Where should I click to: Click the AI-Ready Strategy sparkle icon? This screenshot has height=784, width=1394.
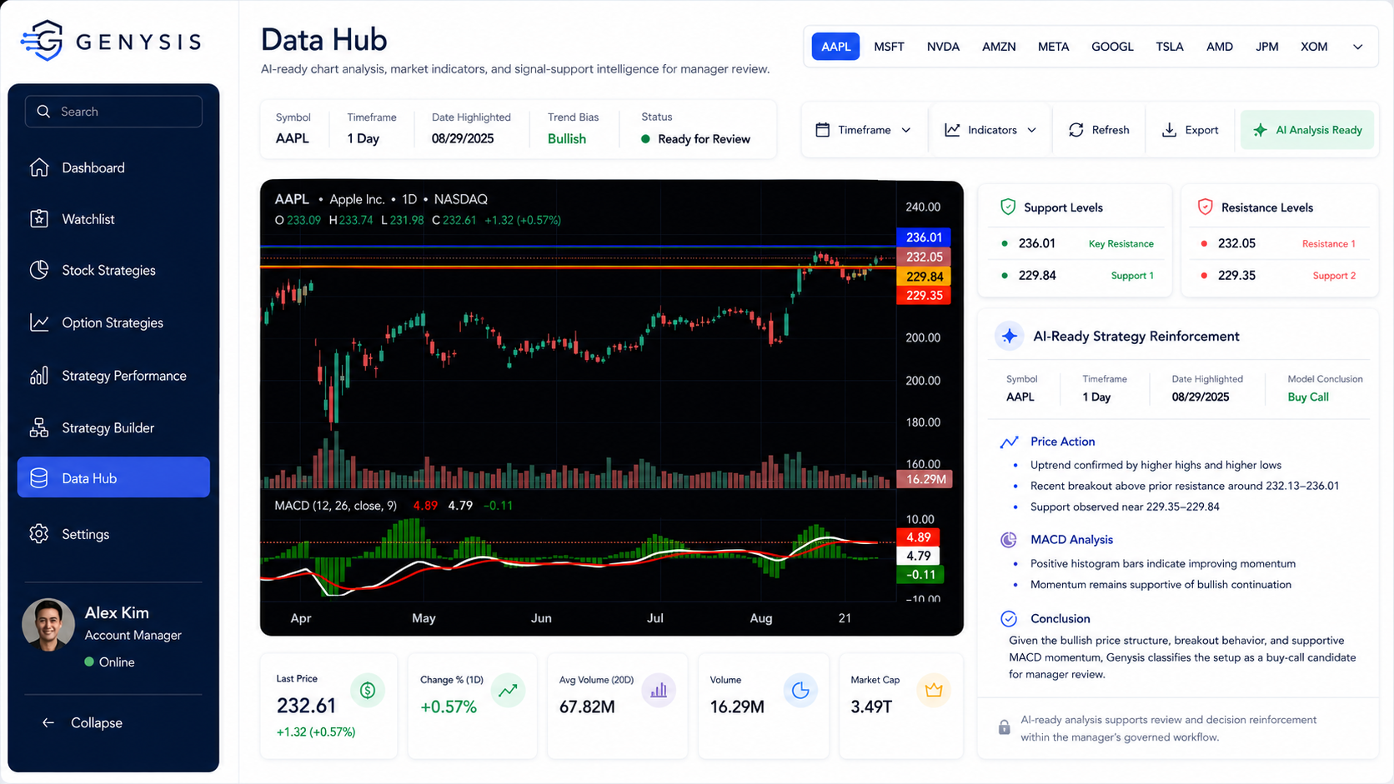click(1010, 336)
